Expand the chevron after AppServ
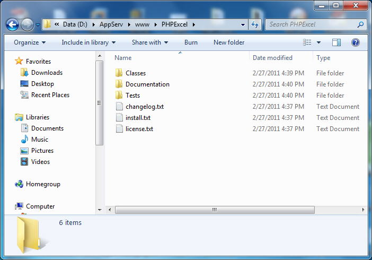 point(129,24)
